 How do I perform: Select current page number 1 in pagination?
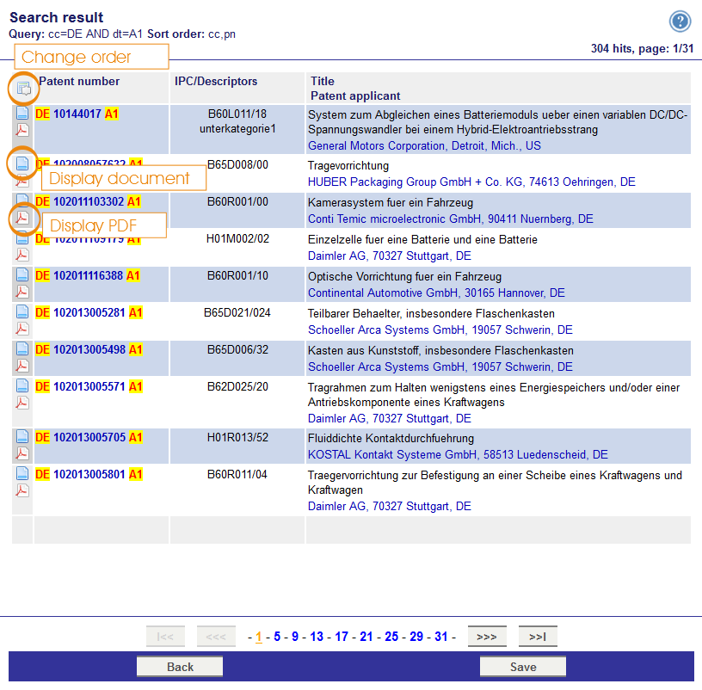point(259,637)
